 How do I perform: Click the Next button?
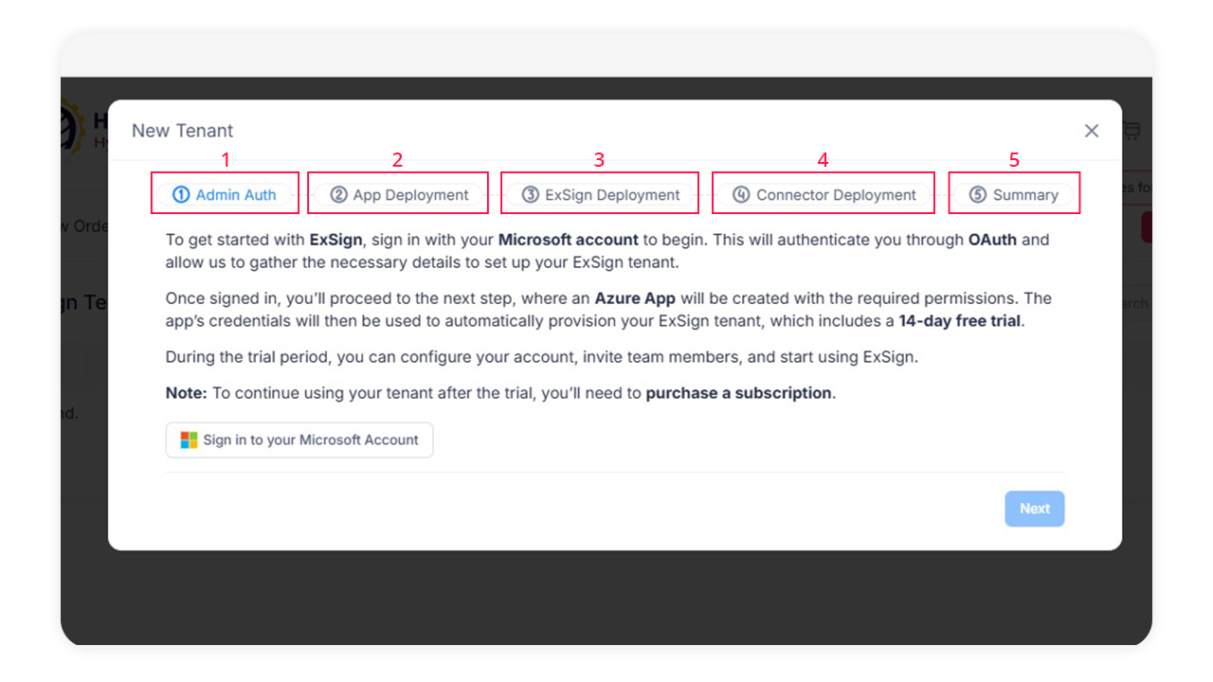tap(1034, 509)
